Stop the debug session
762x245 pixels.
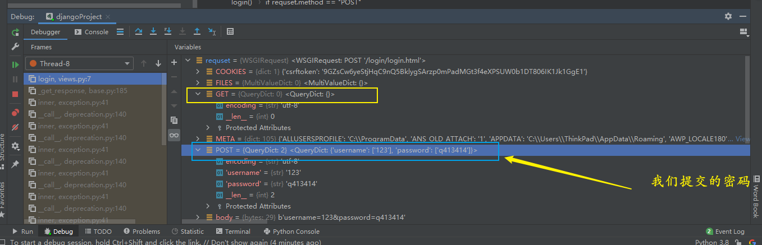pos(15,94)
